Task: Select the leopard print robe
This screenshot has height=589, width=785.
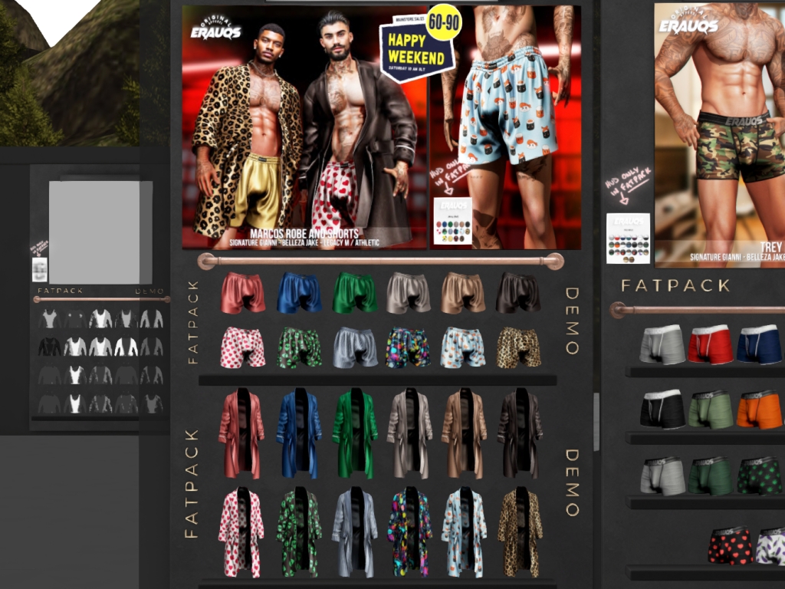Action: tap(519, 531)
